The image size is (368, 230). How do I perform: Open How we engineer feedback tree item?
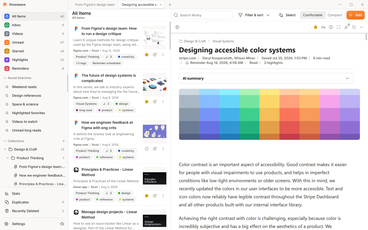pyautogui.click(x=40, y=175)
